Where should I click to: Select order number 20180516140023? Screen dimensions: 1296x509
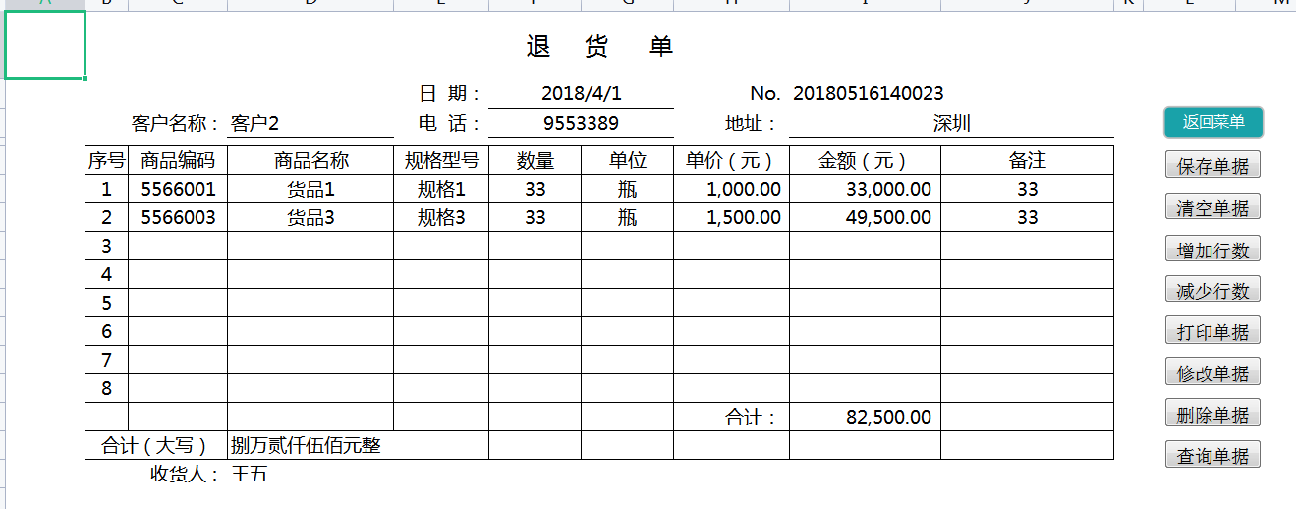tap(868, 94)
